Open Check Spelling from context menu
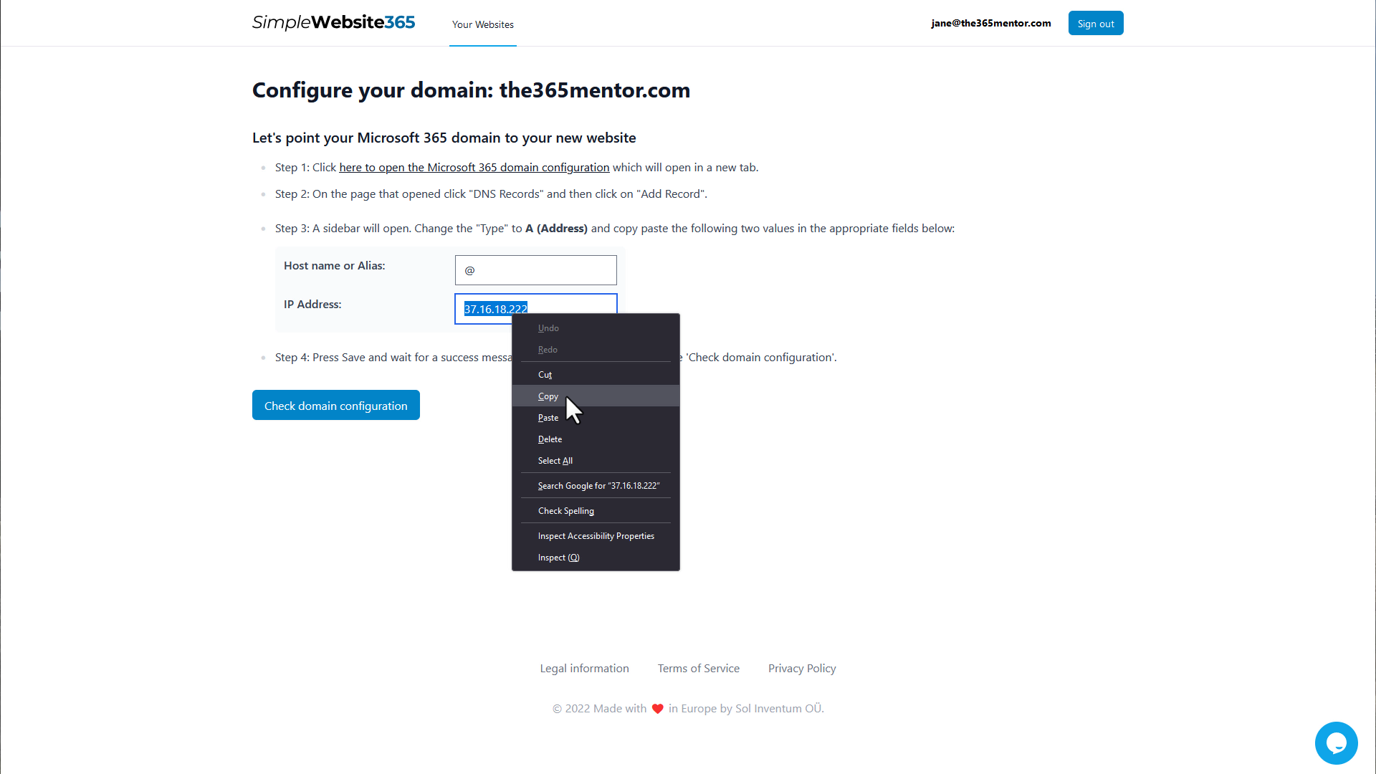1376x774 pixels. tap(566, 510)
